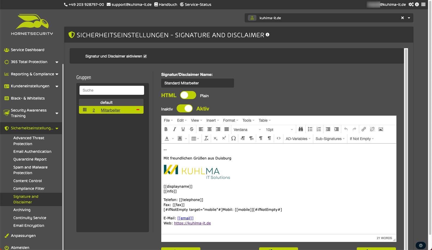Open the Edit menu in editor

tap(182, 120)
